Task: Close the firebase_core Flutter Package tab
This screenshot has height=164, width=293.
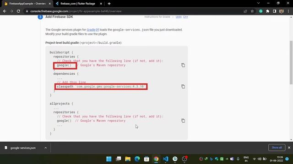Action: [101, 4]
